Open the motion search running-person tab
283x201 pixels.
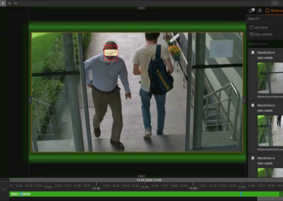point(259,10)
